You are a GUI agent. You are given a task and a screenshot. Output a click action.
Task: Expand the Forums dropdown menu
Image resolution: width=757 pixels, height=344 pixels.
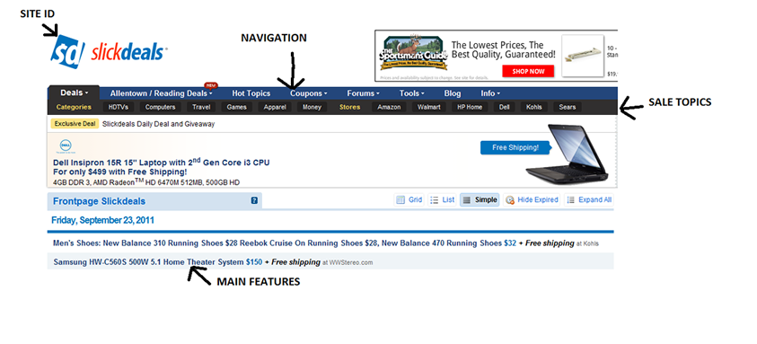[x=363, y=93]
